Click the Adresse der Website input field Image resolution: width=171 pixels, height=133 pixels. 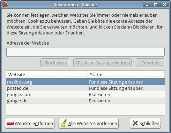[85, 52]
